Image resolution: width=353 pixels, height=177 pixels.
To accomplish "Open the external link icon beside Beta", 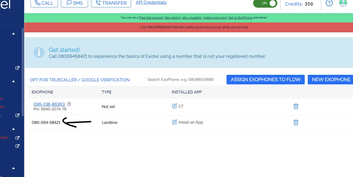I will (x=17, y=138).
